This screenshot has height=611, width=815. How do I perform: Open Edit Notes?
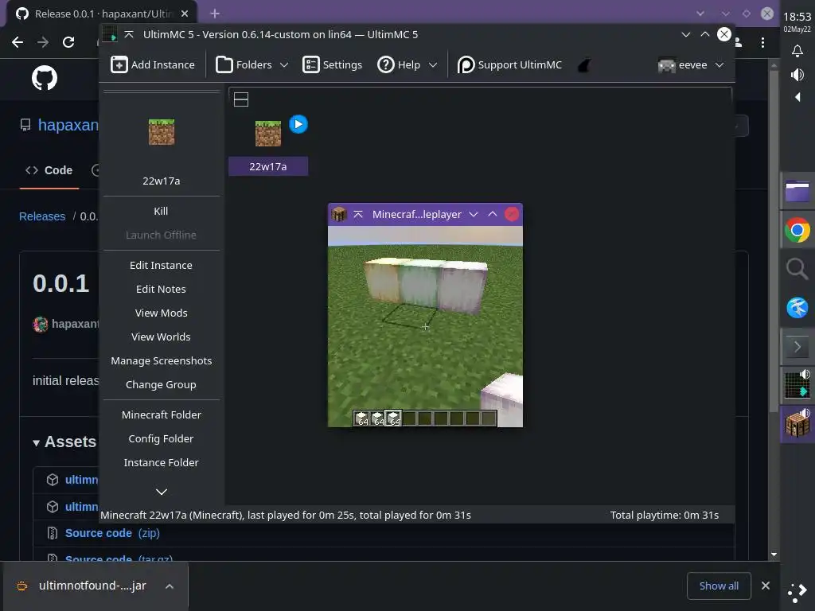[161, 289]
